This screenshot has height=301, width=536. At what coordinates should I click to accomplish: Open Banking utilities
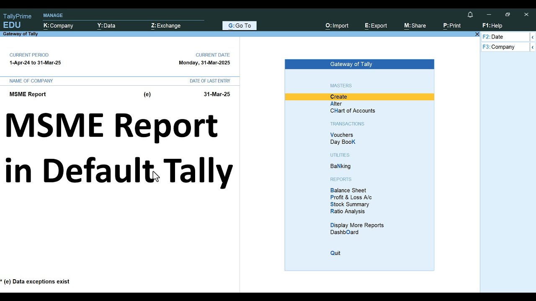click(340, 166)
